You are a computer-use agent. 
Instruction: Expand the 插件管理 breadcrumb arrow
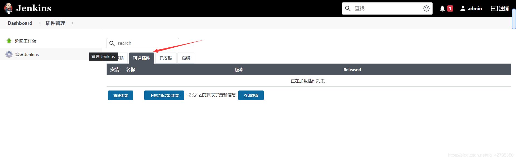pyautogui.click(x=73, y=23)
